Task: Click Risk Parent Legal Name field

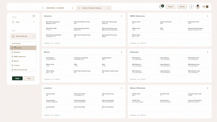Action: [53, 36]
